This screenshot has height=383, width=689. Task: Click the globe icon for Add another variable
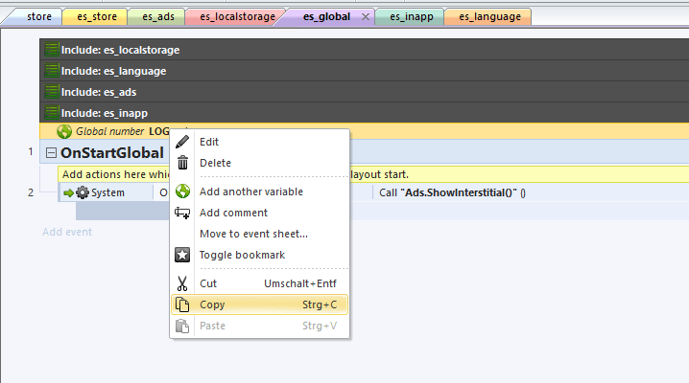point(182,191)
